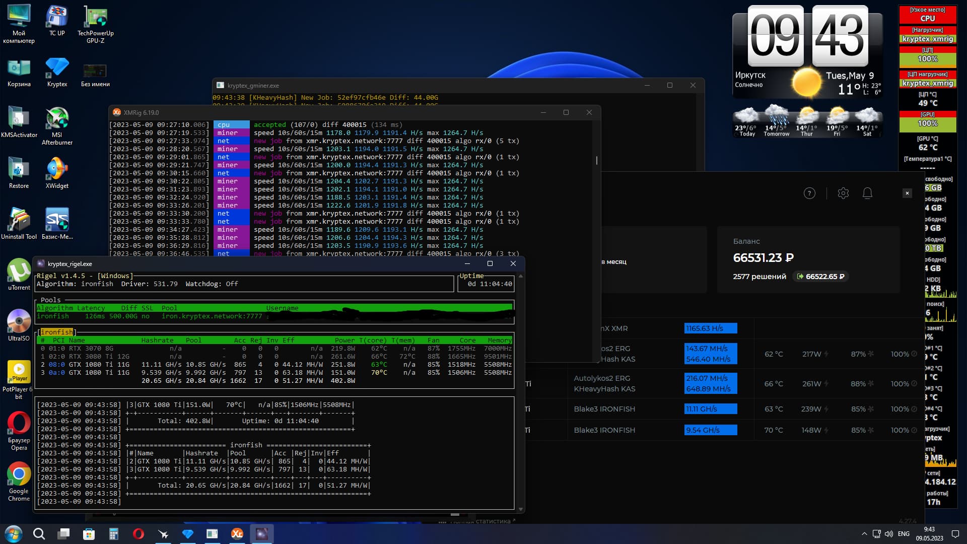The width and height of the screenshot is (967, 544).
Task: Click the 100% load icon in the 70 °C row
Action: click(914, 430)
